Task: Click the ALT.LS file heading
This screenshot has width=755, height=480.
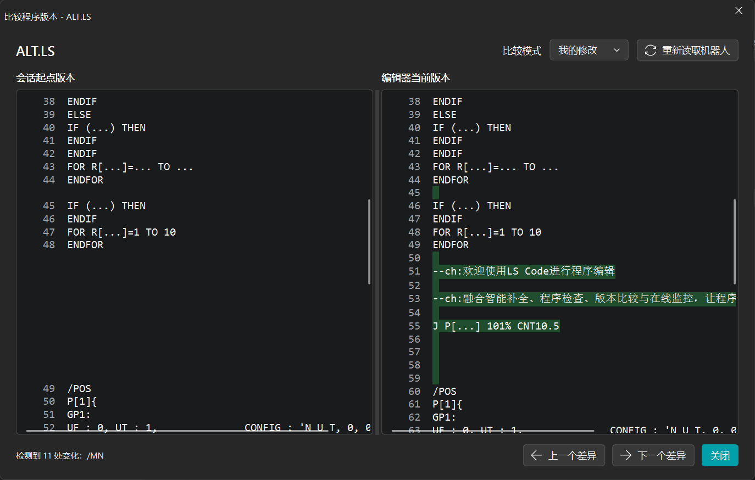Action: coord(35,51)
